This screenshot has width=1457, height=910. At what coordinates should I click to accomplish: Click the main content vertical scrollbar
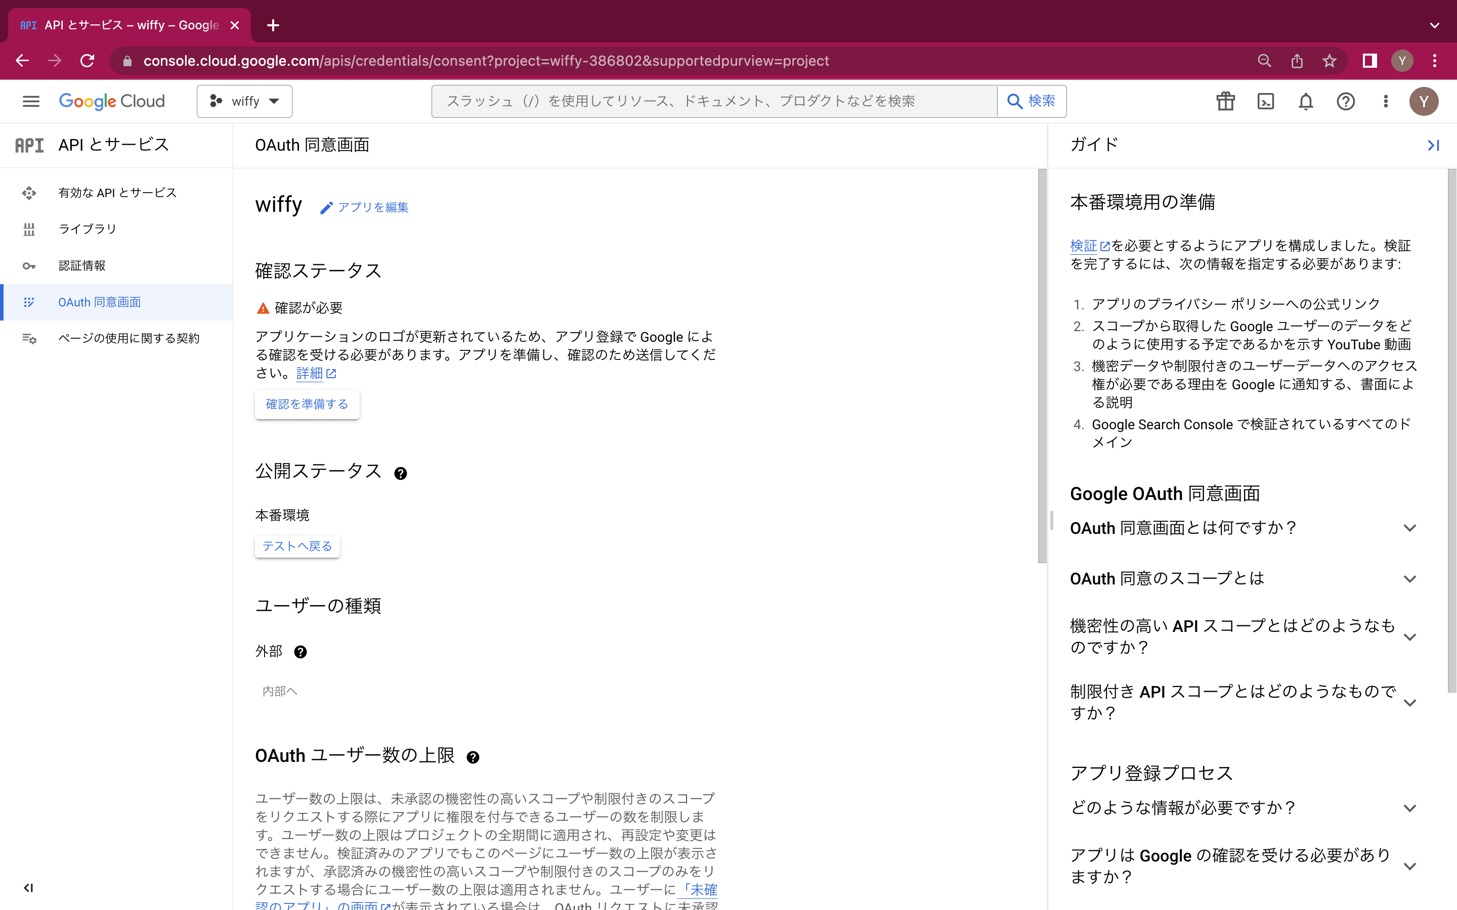coord(1042,366)
